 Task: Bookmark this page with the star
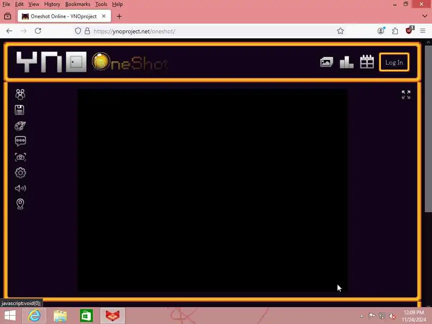coord(340,31)
